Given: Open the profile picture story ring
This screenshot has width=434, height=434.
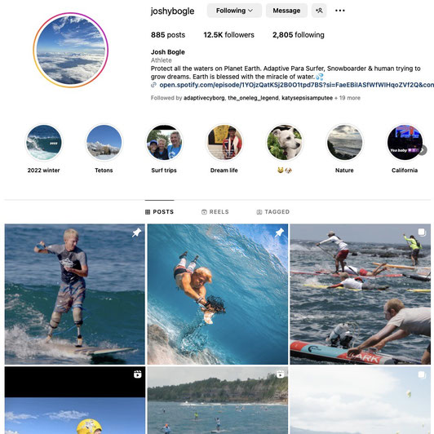Looking at the screenshot, I should [x=71, y=50].
